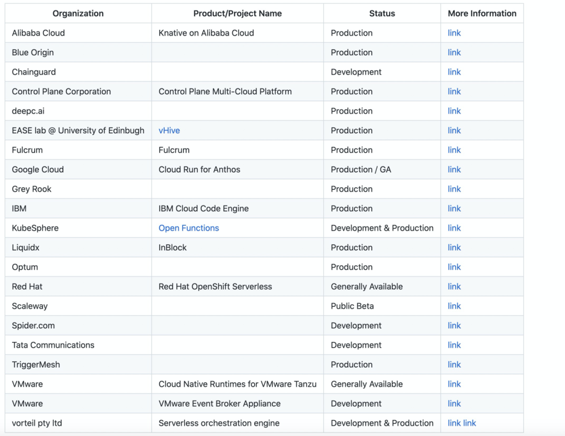This screenshot has height=436, width=565.
Task: Click the Red Hat row's link
Action: pos(454,286)
